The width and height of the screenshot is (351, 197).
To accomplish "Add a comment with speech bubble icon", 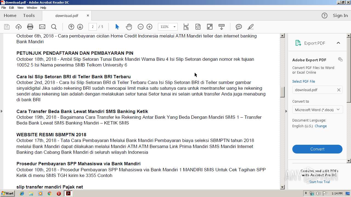I will tap(239, 27).
